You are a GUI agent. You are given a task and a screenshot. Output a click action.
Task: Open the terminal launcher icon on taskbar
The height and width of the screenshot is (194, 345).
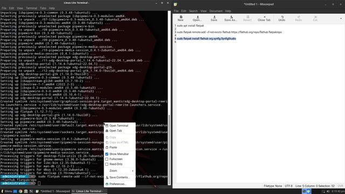pyautogui.click(x=31, y=191)
